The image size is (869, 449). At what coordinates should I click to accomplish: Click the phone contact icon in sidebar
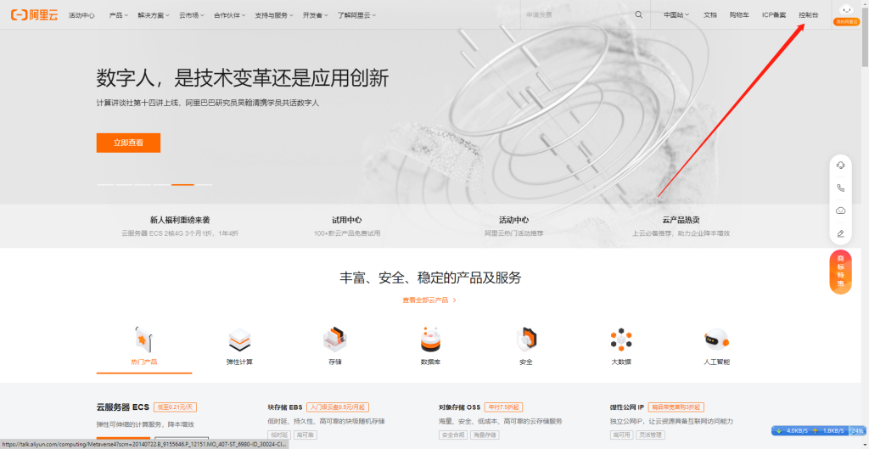[841, 188]
